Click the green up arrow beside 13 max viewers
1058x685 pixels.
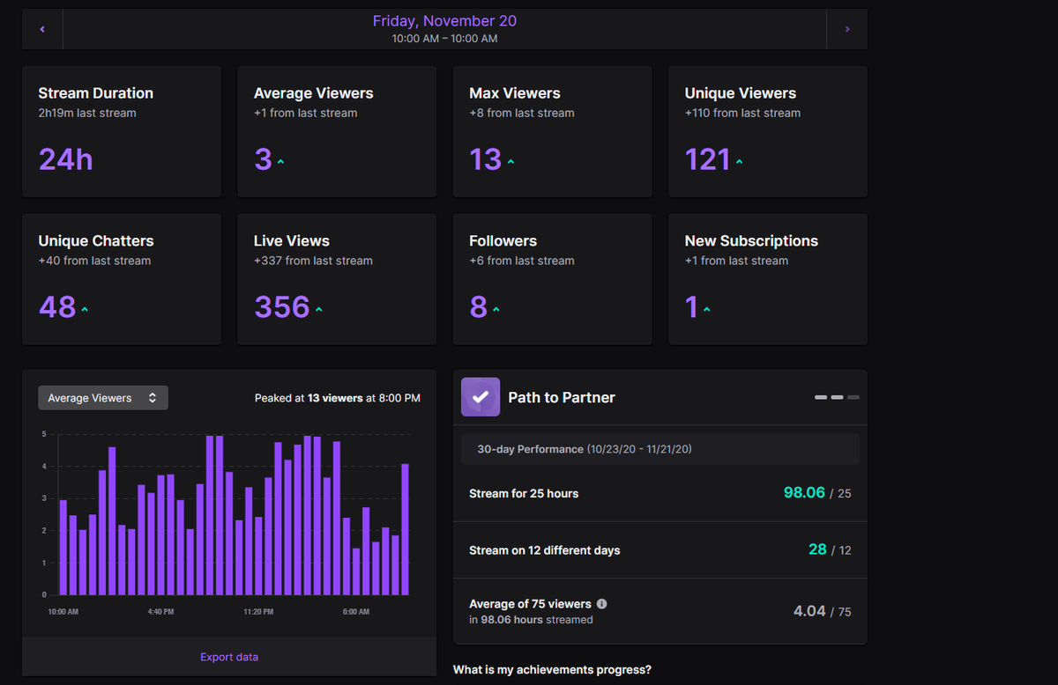[x=510, y=162]
